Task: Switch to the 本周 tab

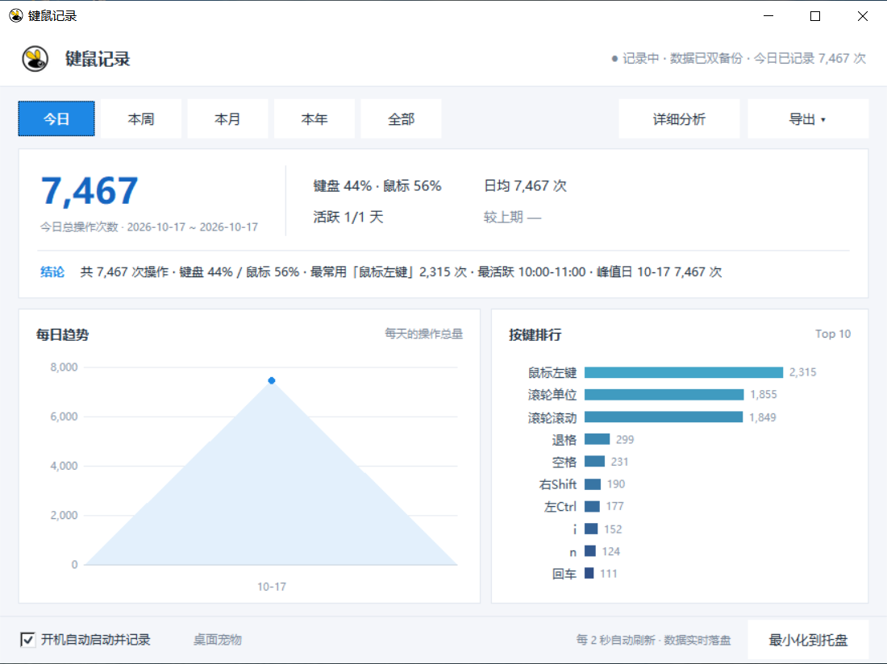Action: [141, 118]
